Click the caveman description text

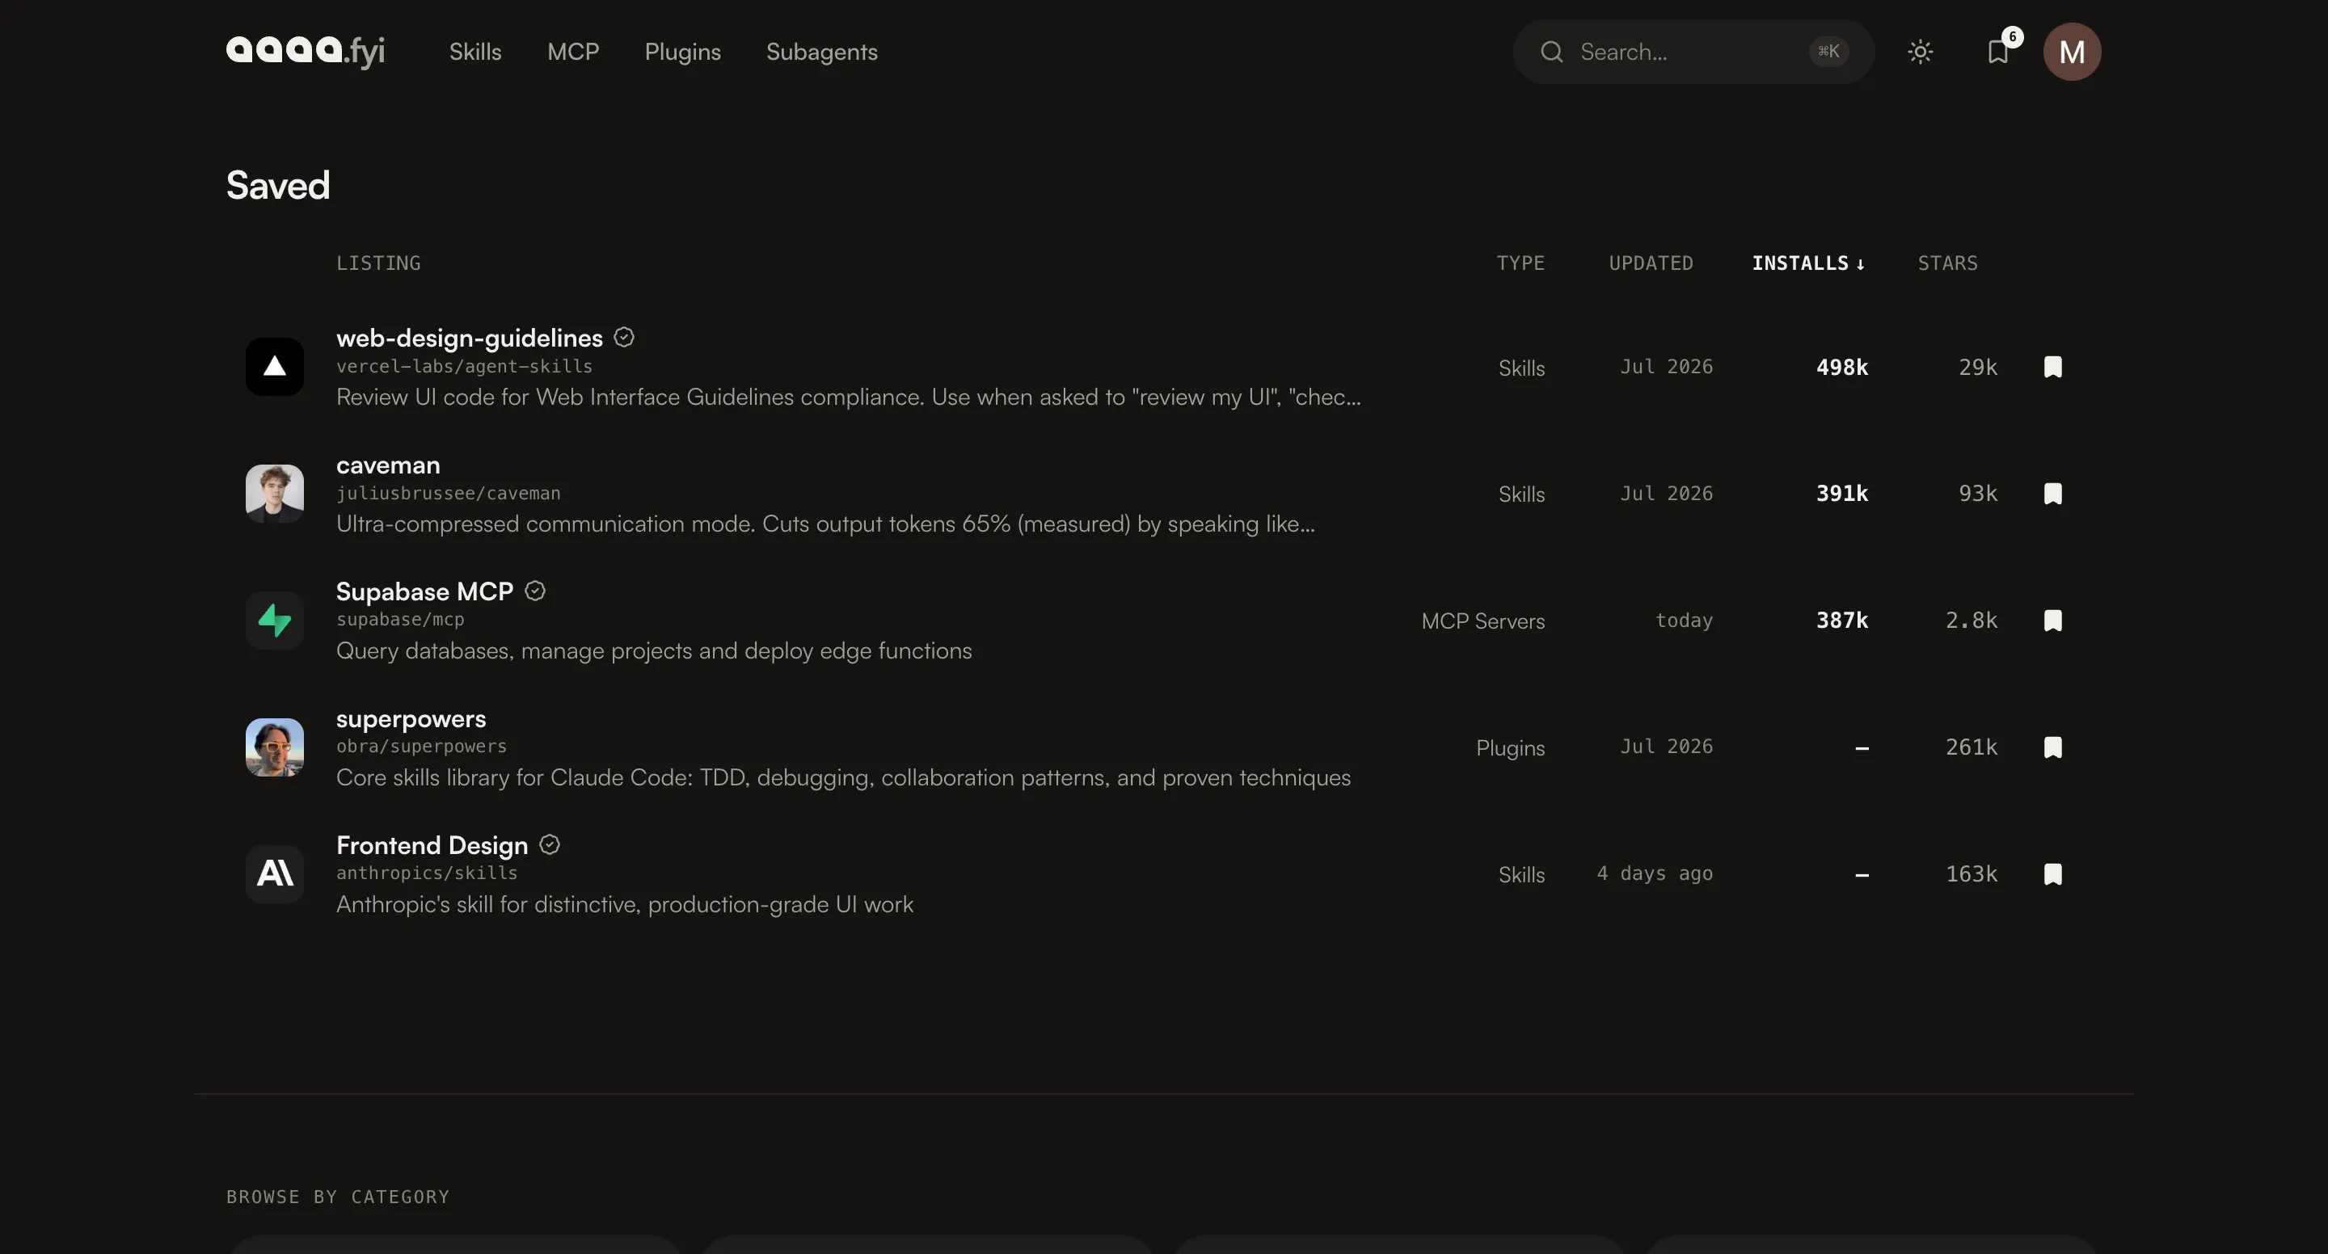pos(825,524)
